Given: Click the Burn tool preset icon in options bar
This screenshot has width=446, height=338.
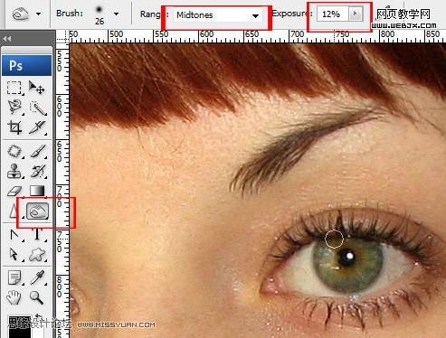Looking at the screenshot, I should pos(21,14).
